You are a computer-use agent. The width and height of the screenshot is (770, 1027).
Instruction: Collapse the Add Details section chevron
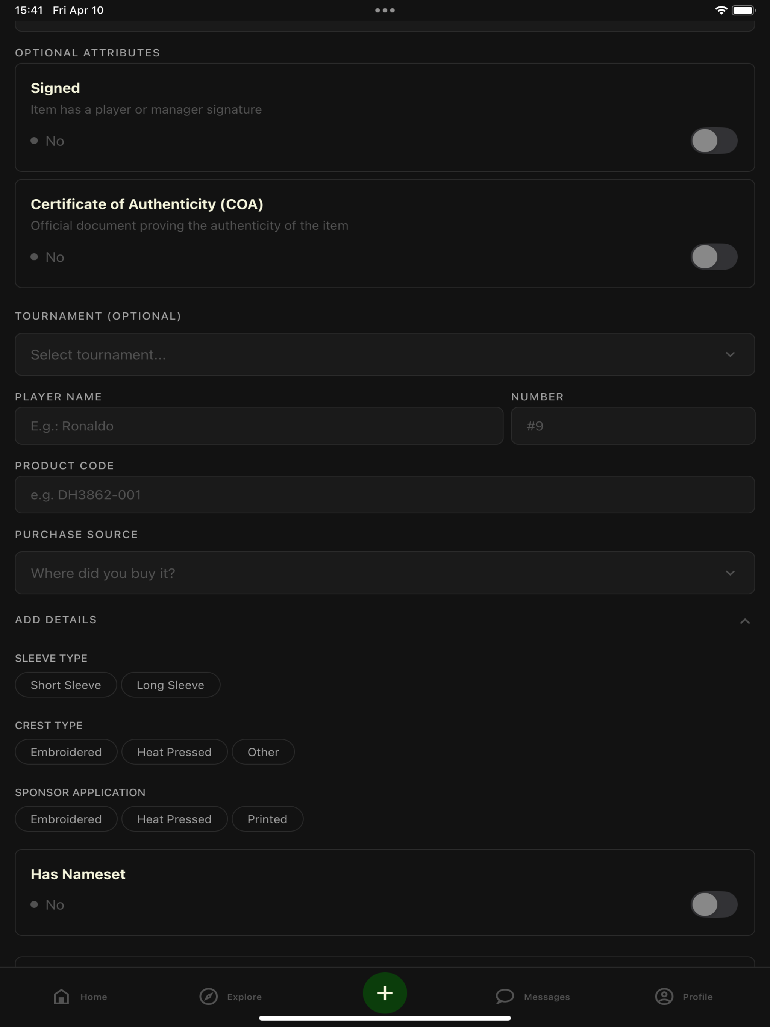pyautogui.click(x=745, y=621)
